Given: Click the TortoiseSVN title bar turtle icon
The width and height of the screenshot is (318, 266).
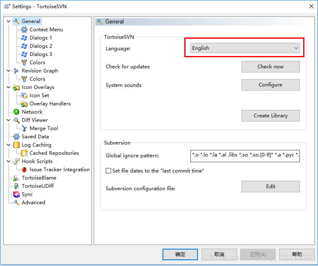Looking at the screenshot, I should [x=7, y=6].
